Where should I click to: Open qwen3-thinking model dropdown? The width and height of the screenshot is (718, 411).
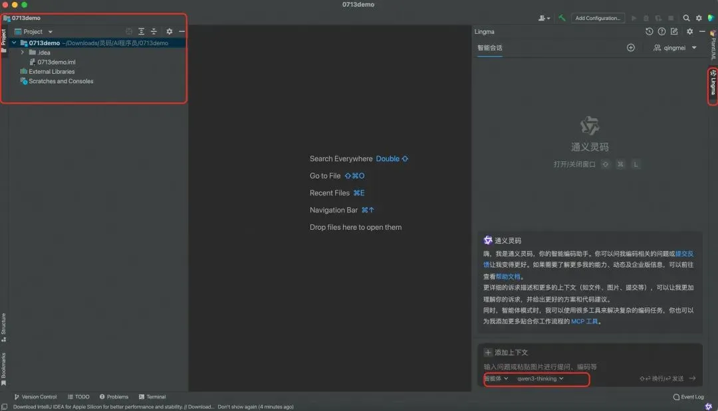[540, 378]
